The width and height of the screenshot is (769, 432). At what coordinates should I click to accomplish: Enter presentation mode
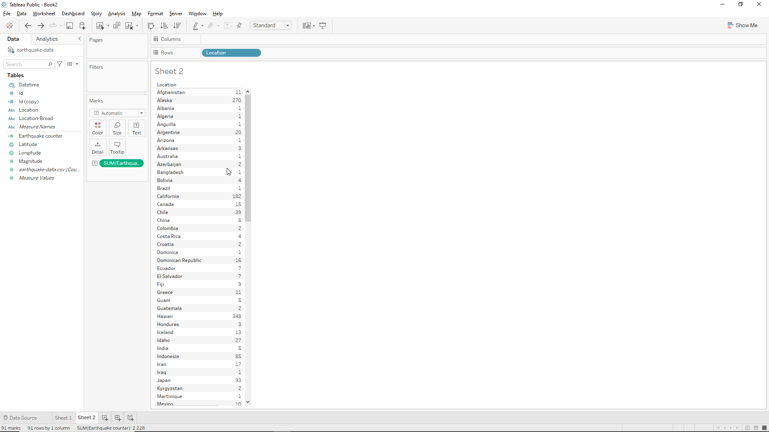tap(323, 26)
